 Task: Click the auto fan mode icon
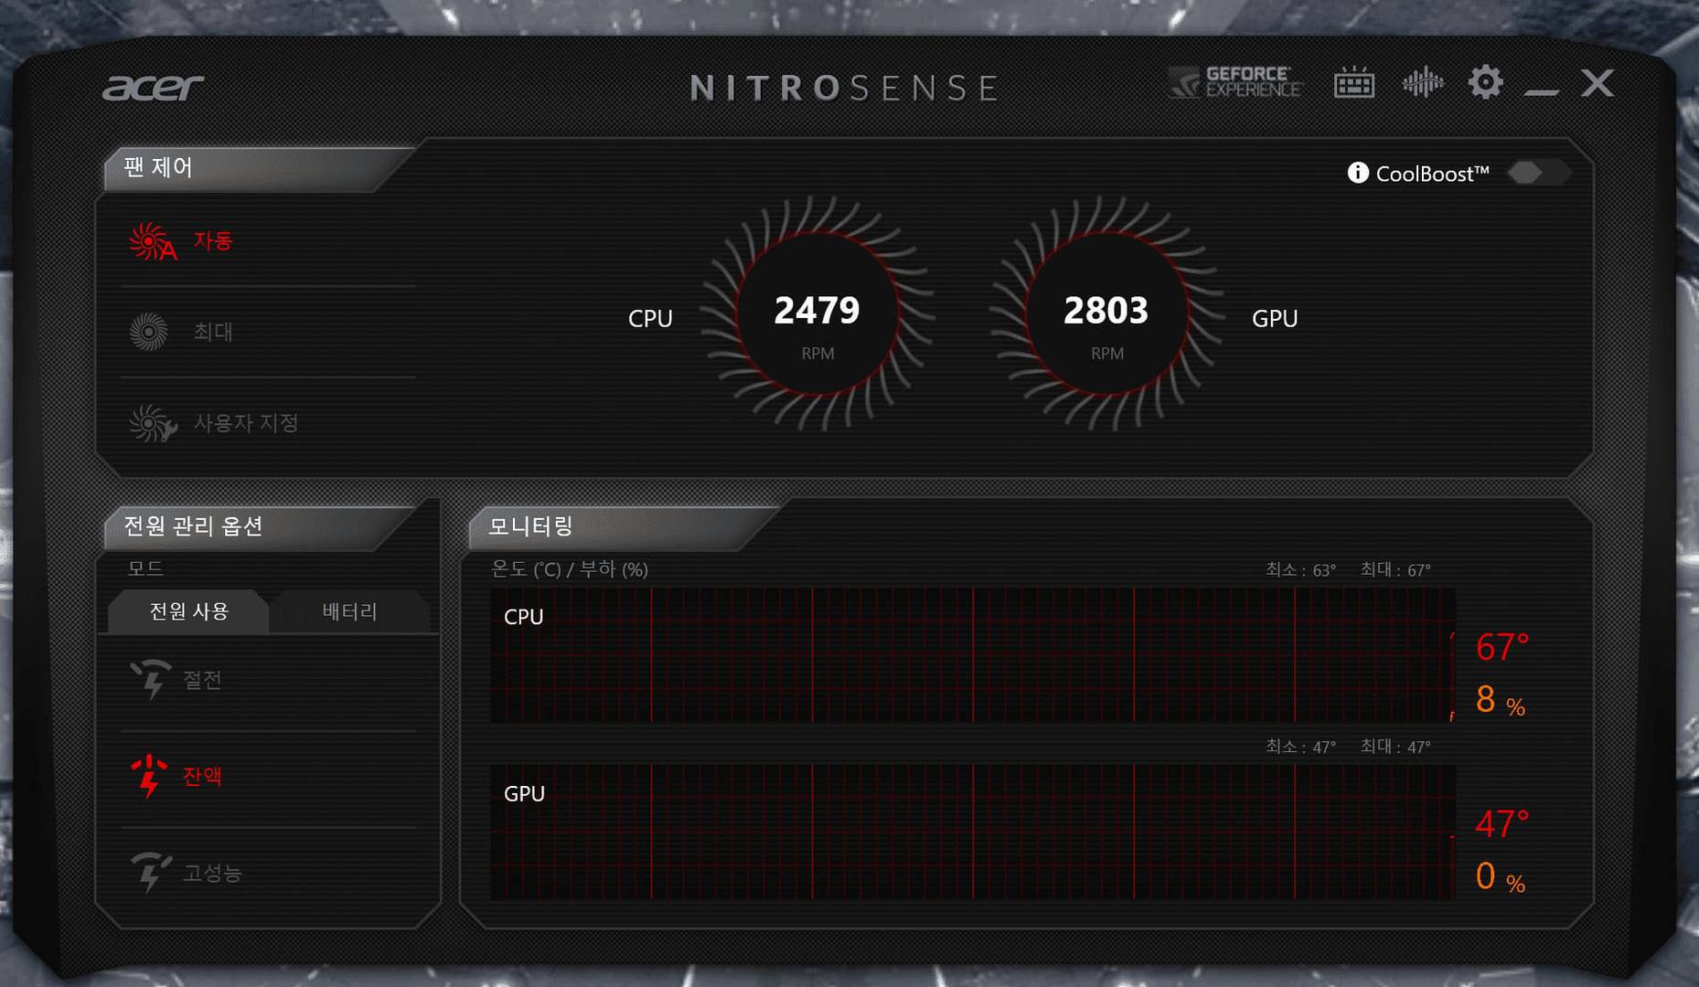(152, 242)
